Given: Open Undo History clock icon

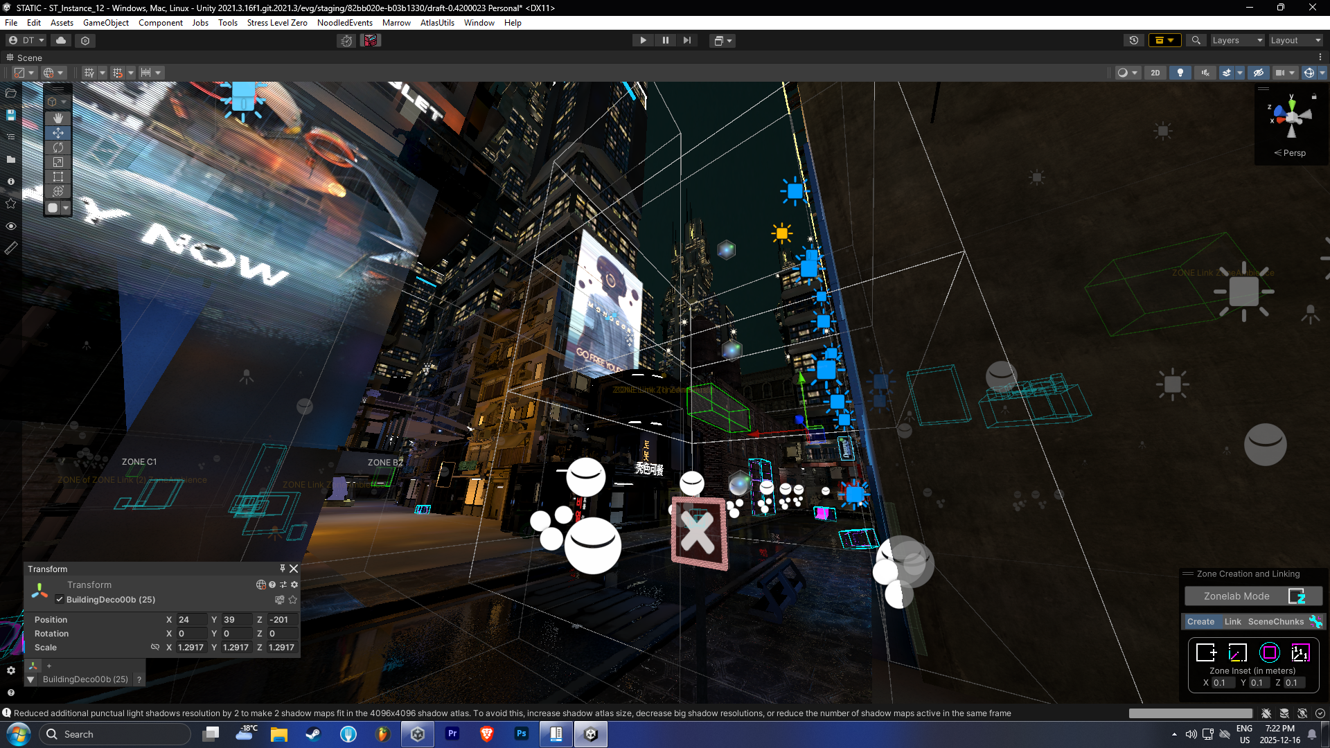Looking at the screenshot, I should point(1134,40).
